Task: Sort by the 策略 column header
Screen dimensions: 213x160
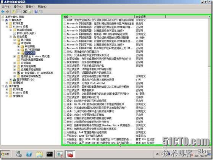Action: (x=98, y=17)
